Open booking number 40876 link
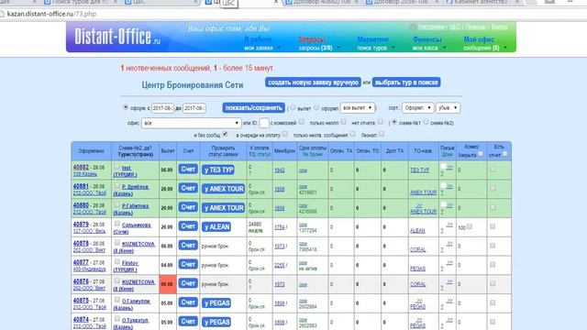587x330 pixels. [x=81, y=281]
